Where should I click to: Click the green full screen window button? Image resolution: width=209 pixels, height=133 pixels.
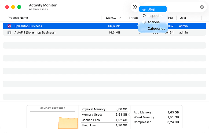pyautogui.click(x=19, y=7)
